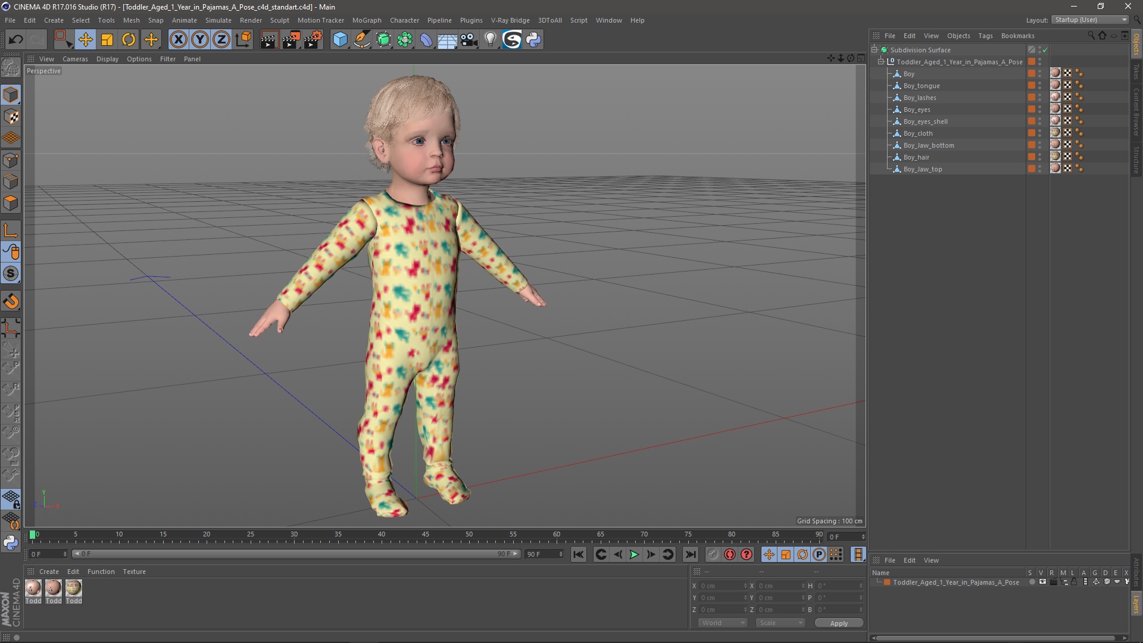This screenshot has width=1143, height=643.
Task: Click the Coordinate System icon
Action: [243, 40]
